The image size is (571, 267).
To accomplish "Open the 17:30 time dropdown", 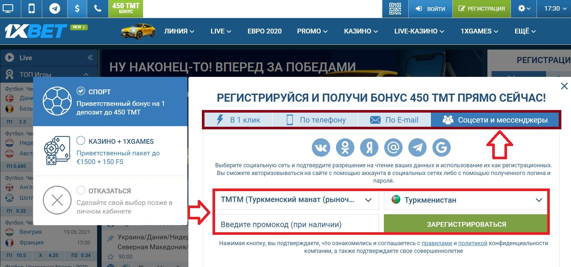I will pyautogui.click(x=555, y=9).
